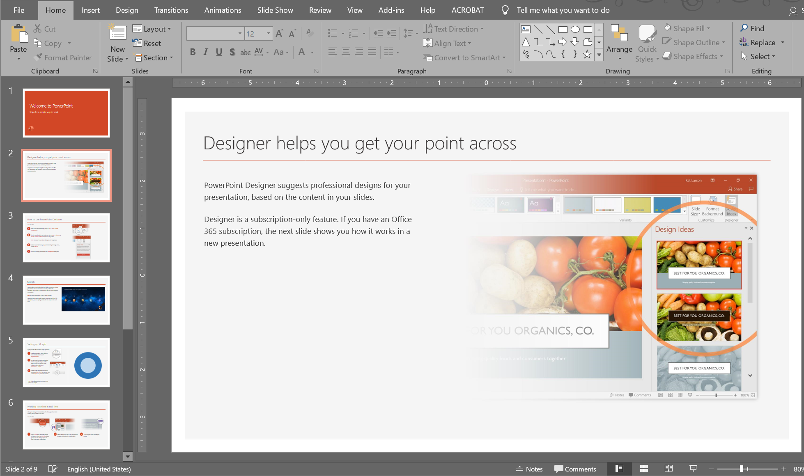Image resolution: width=804 pixels, height=476 pixels.
Task: Select slide 4 thumbnail about Morph
Action: [x=66, y=300]
